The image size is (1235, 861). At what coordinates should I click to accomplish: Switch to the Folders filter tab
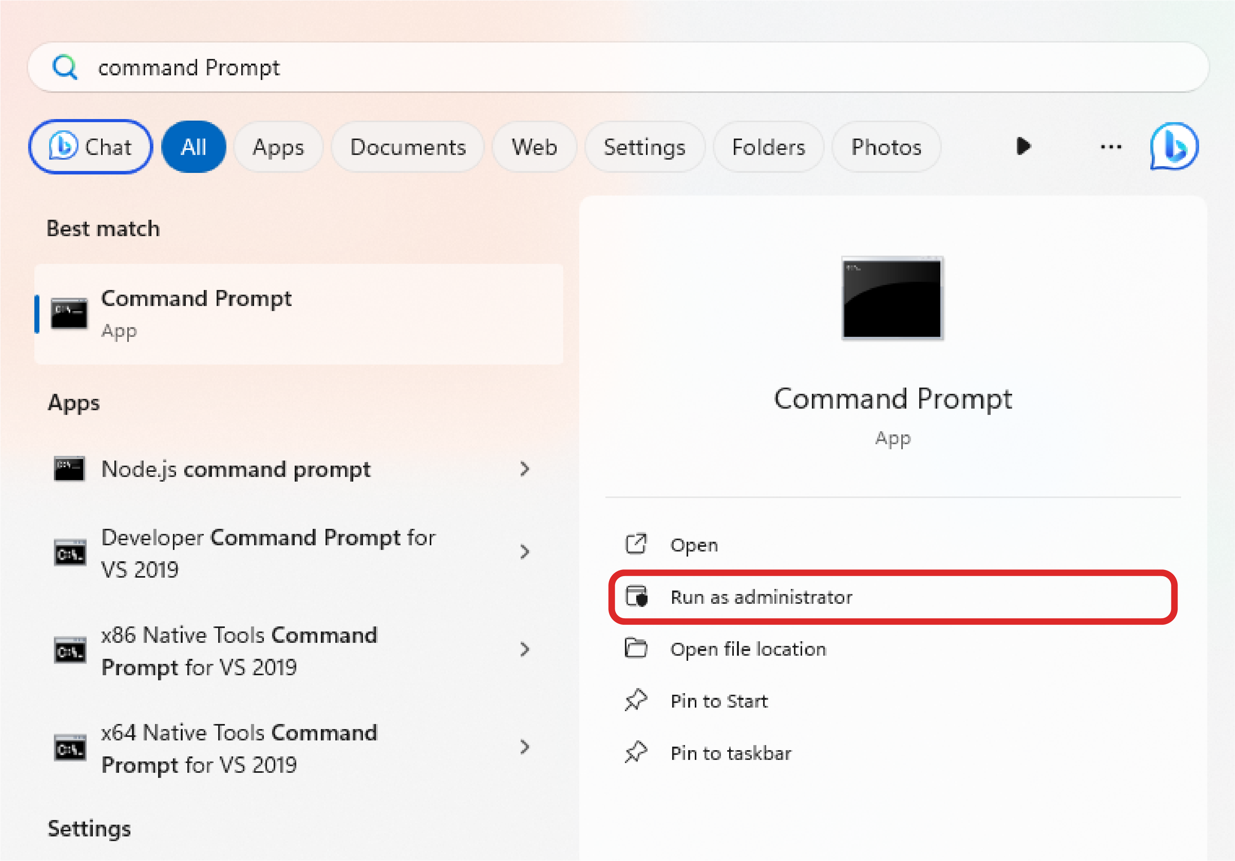click(x=769, y=147)
